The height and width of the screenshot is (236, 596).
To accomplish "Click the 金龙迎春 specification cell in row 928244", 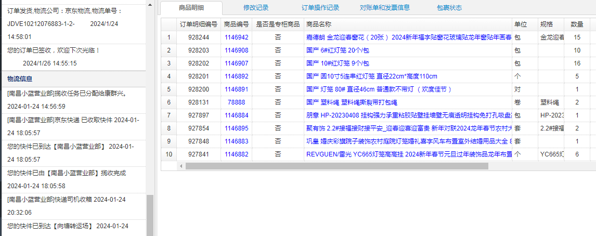I will click(x=551, y=37).
